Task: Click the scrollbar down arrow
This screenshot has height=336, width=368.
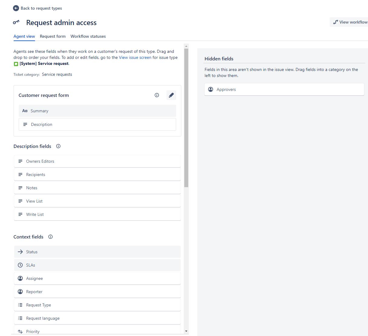Action: [186, 331]
